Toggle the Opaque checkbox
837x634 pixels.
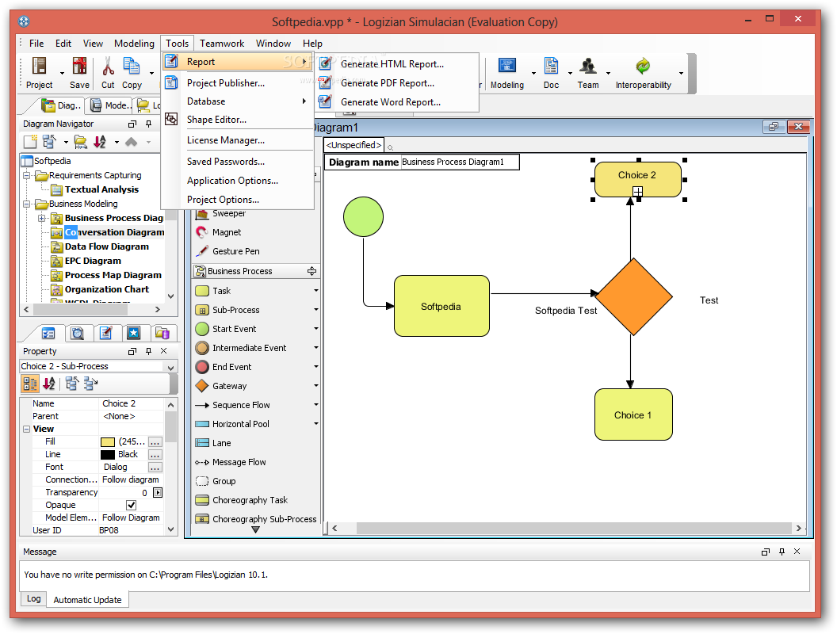(x=131, y=505)
